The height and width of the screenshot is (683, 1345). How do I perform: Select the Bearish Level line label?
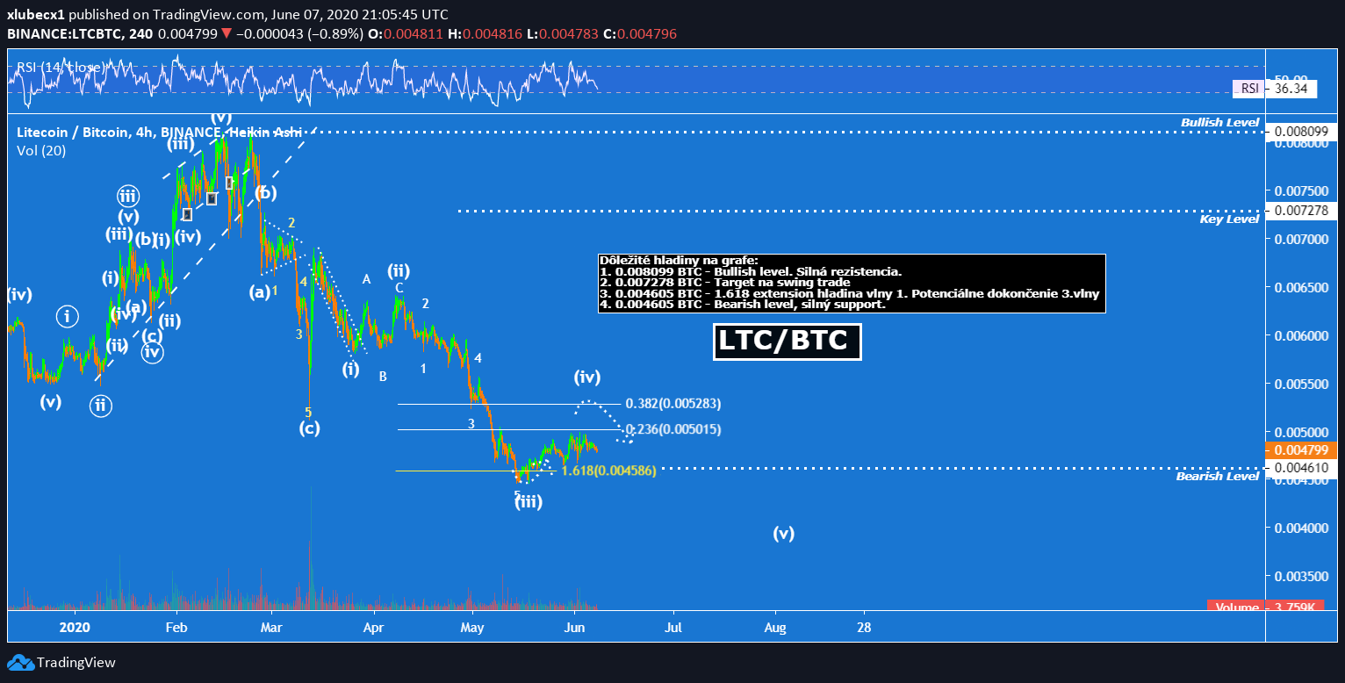click(1217, 476)
